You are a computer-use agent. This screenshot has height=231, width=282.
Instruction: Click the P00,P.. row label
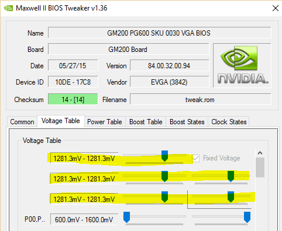[x=35, y=219]
